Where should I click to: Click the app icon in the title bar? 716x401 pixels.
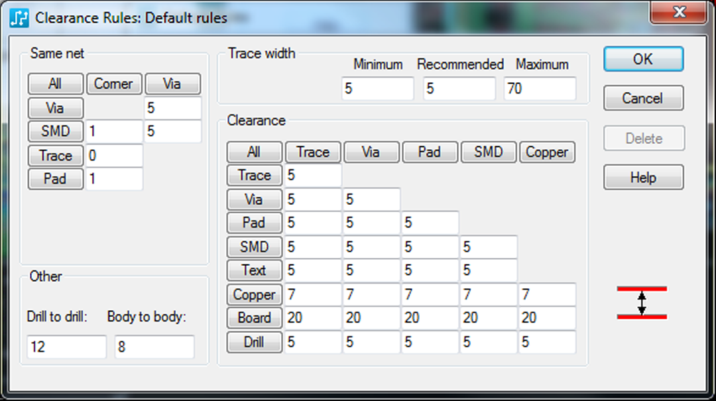point(19,18)
